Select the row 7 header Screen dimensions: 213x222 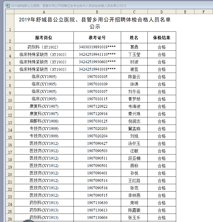(10, 76)
